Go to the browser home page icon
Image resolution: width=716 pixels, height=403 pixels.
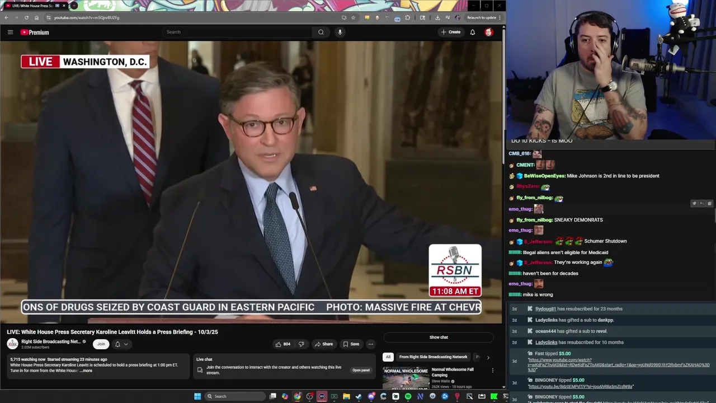click(x=37, y=17)
